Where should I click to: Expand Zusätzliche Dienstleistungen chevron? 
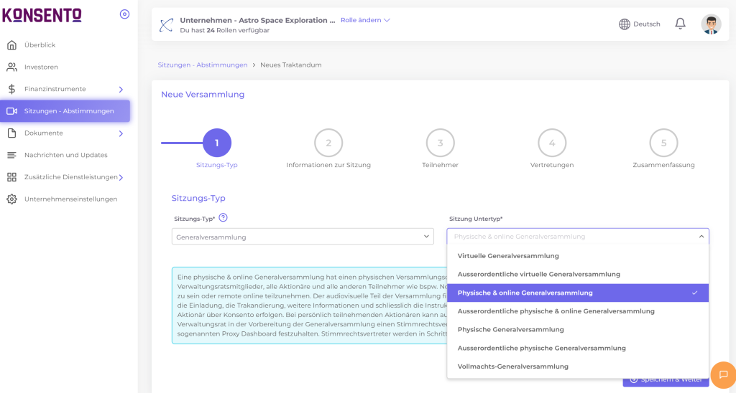click(x=121, y=178)
